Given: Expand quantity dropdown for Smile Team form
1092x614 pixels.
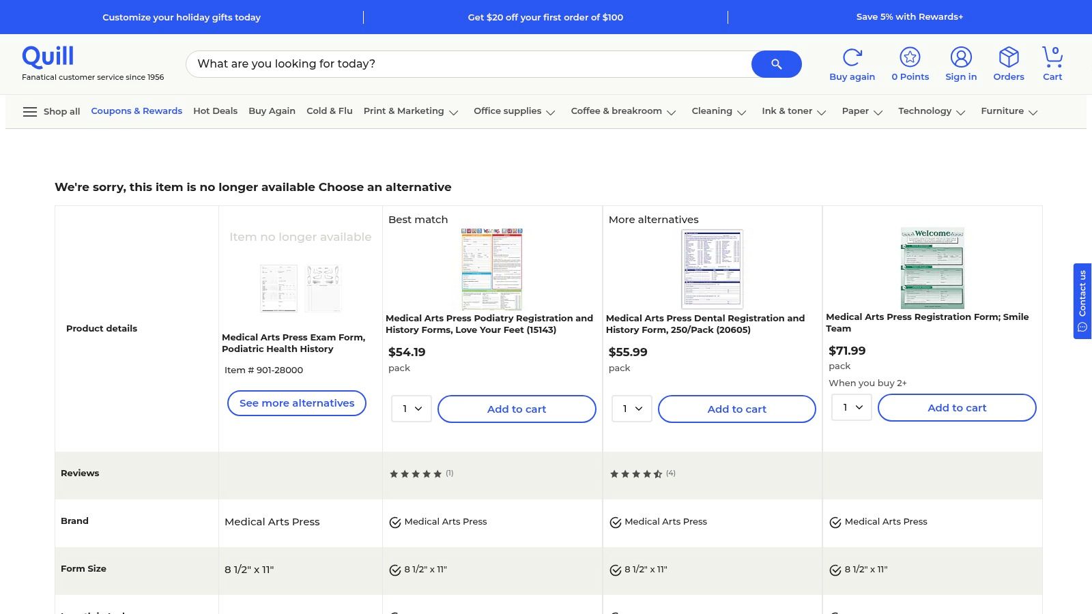Looking at the screenshot, I should point(852,407).
